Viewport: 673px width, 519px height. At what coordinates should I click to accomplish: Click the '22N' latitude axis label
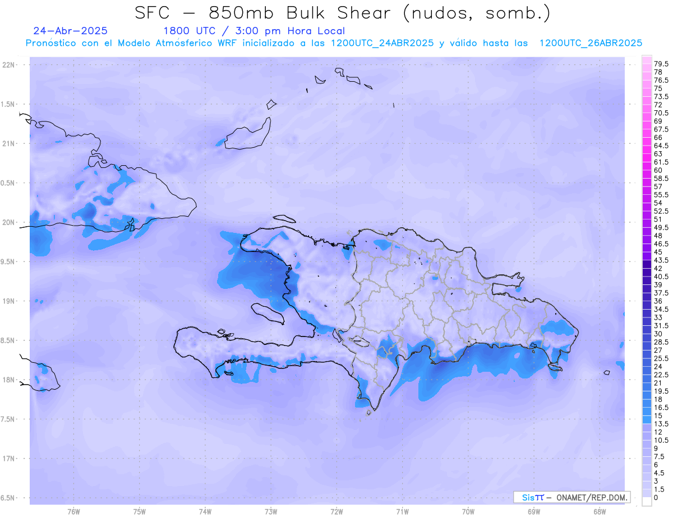pos(8,64)
